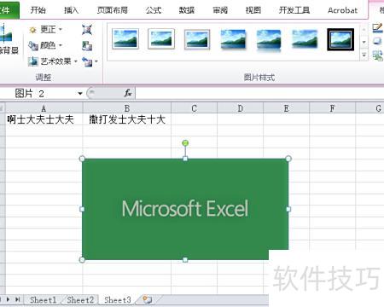The height and width of the screenshot is (307, 384).
Task: Click the Insert Worksheet icon after Sheet3
Action: coord(147,299)
